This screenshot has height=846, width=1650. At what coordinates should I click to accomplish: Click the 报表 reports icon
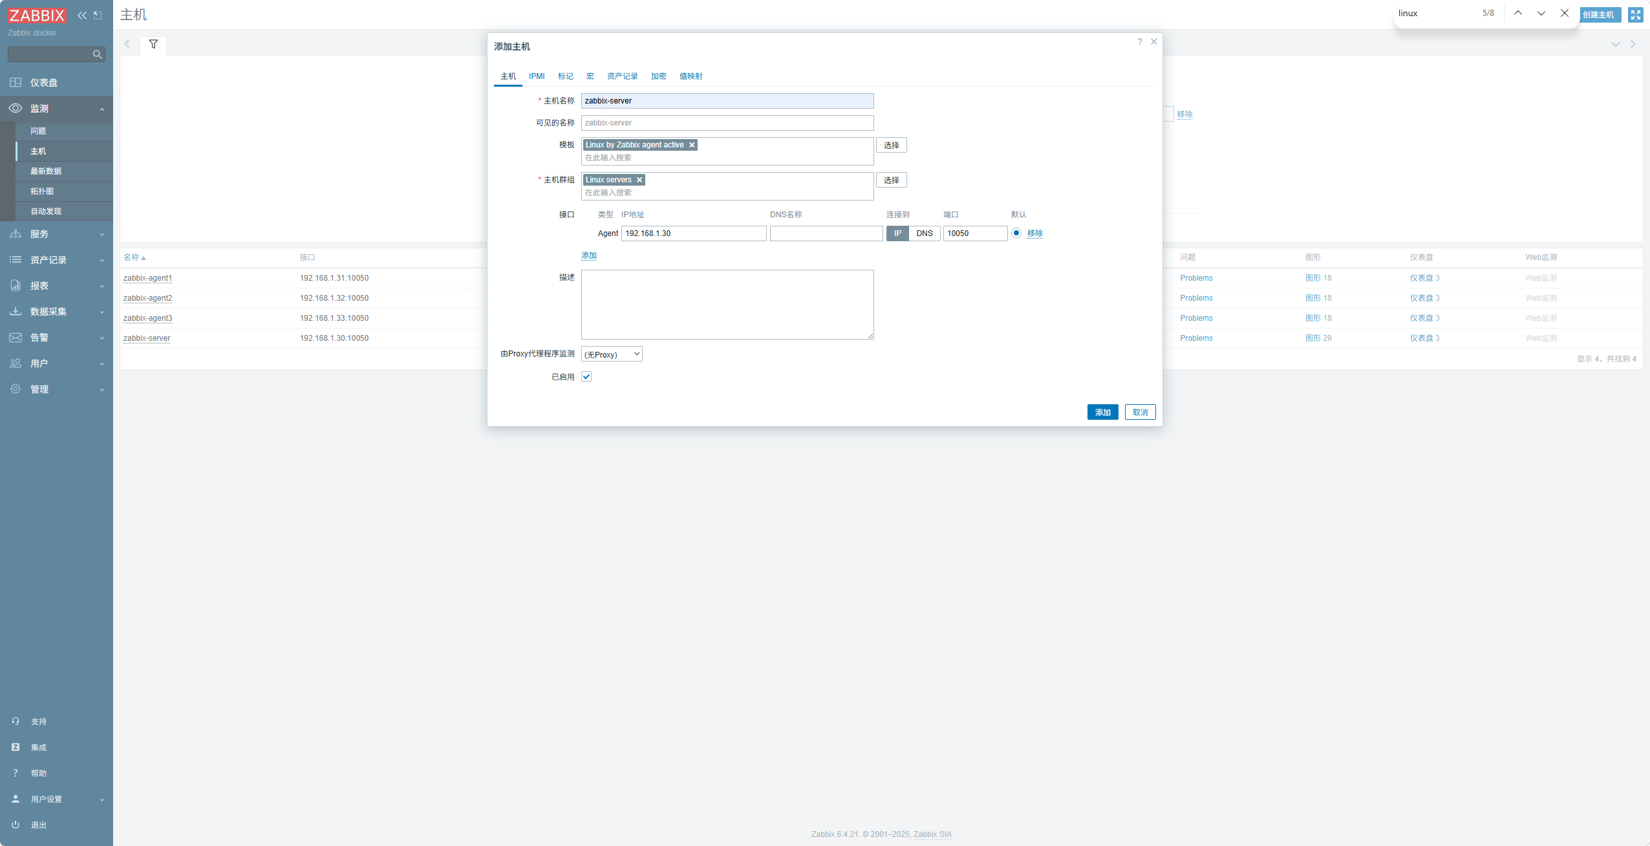pos(16,286)
